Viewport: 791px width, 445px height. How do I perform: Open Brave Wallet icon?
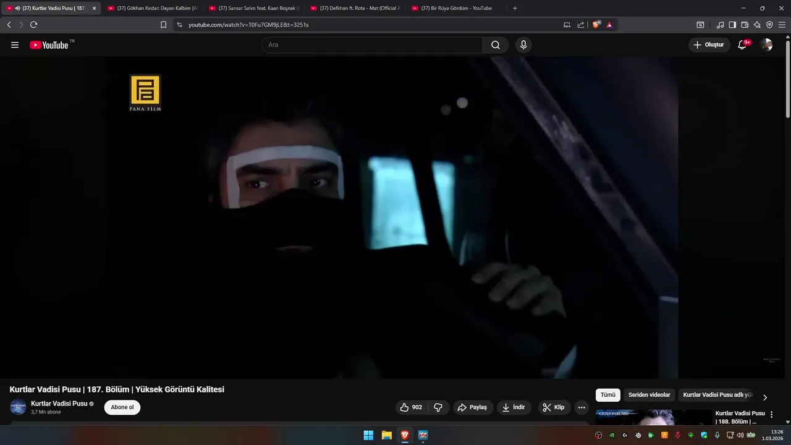(745, 25)
